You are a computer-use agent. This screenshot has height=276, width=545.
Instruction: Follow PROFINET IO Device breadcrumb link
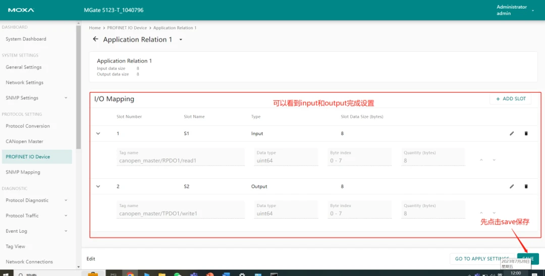coord(127,28)
